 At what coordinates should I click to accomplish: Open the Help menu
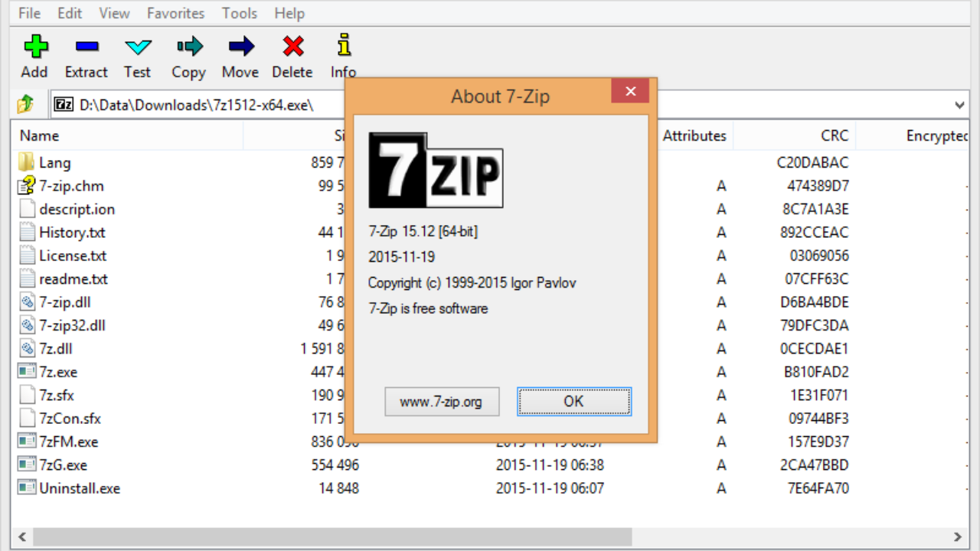[x=289, y=13]
